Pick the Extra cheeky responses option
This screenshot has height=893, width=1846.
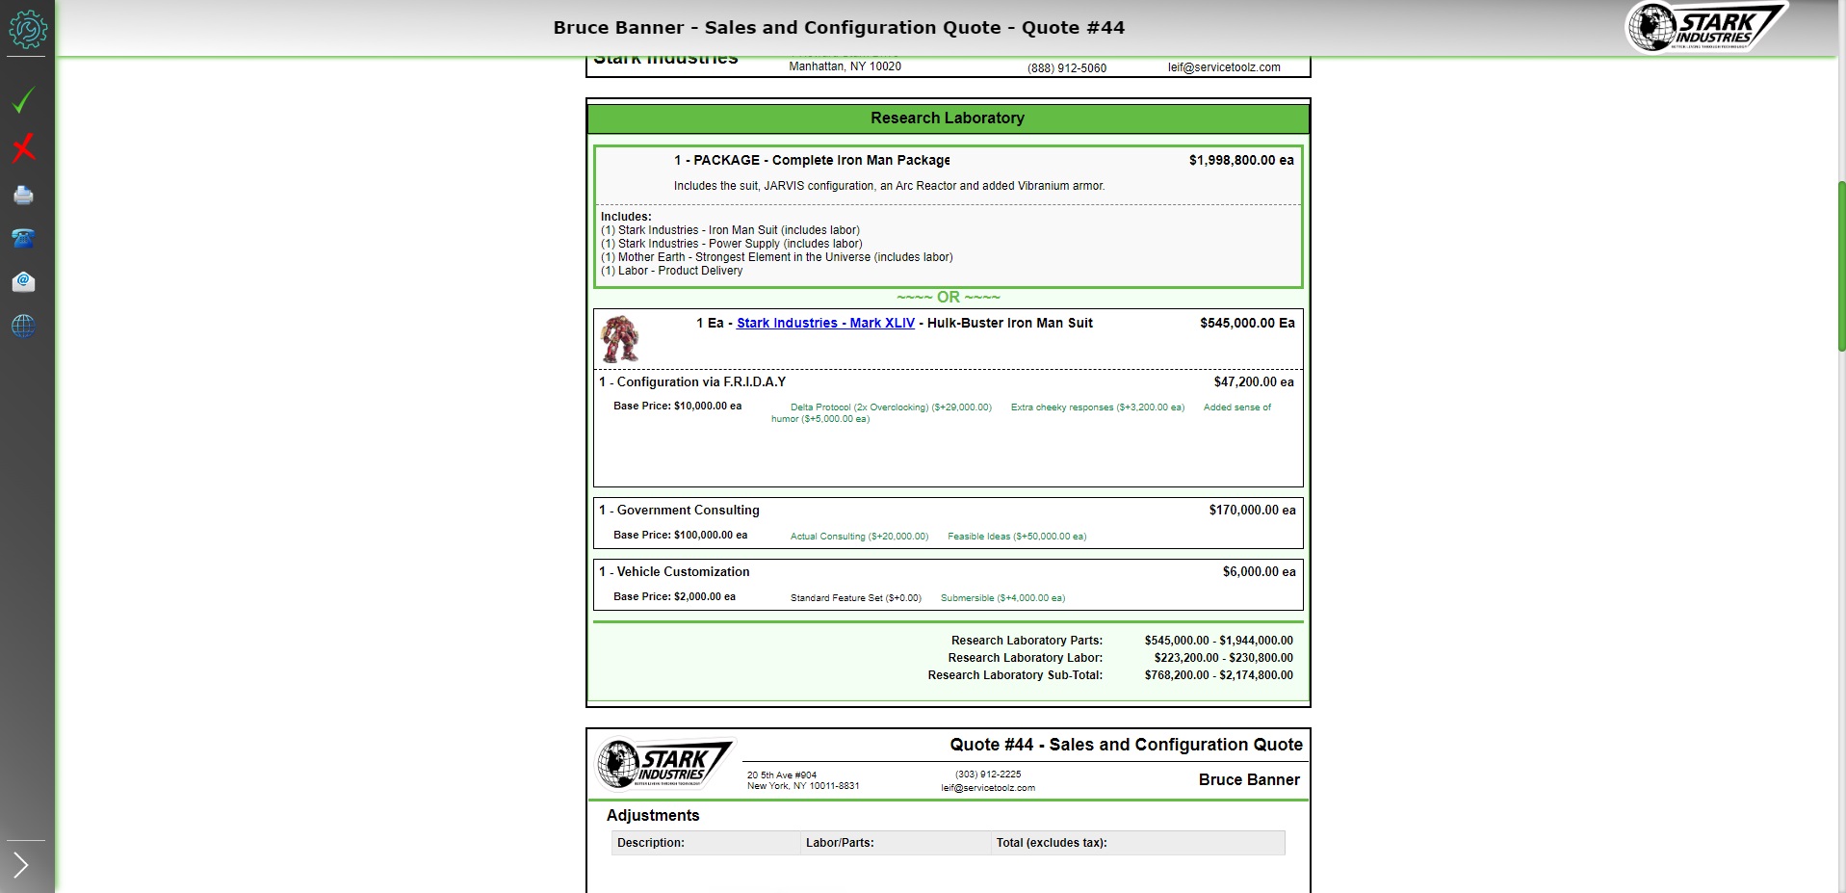point(1097,407)
